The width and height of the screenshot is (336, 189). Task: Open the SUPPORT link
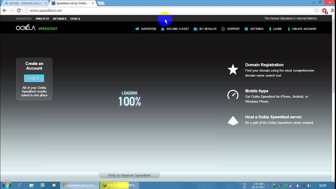tap(233, 29)
